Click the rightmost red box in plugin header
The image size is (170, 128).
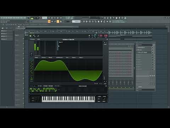pos(106,36)
